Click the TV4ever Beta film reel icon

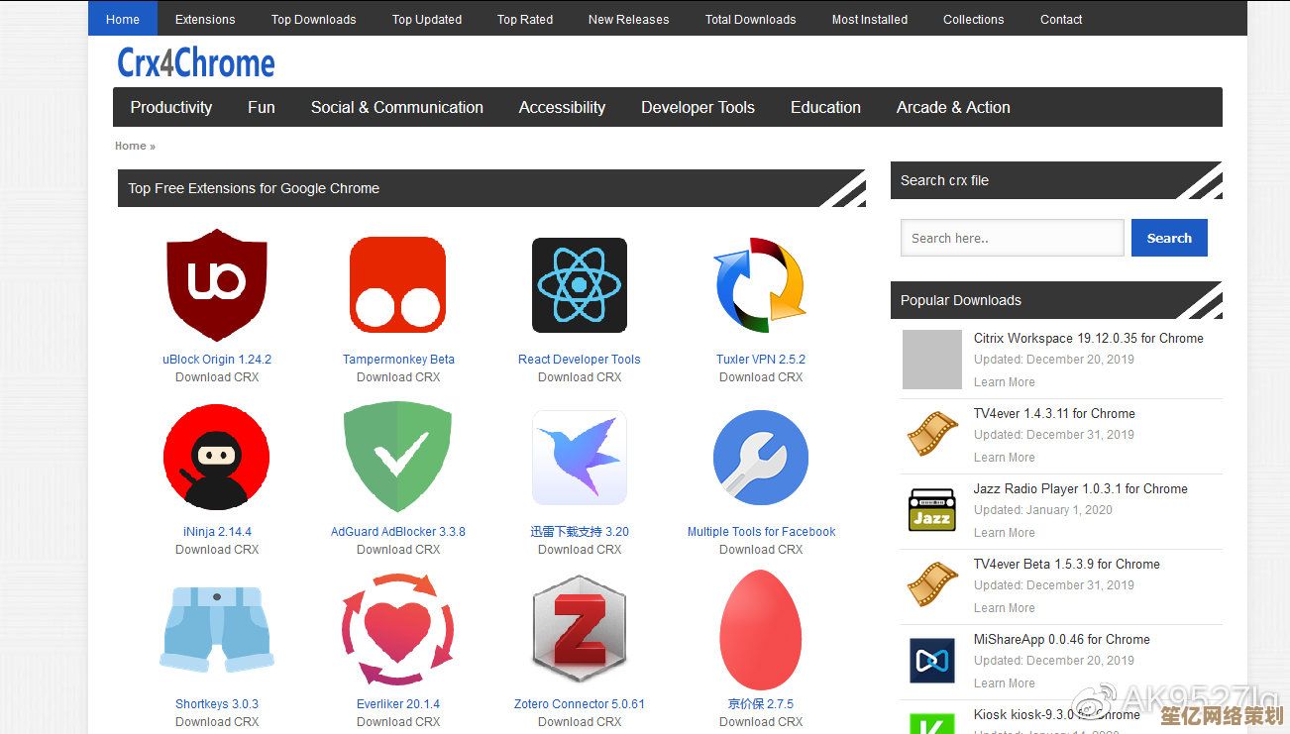click(932, 585)
